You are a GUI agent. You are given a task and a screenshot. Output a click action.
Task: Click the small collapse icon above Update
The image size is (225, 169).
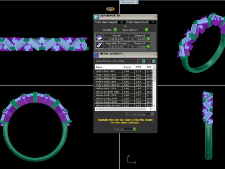tap(125, 26)
